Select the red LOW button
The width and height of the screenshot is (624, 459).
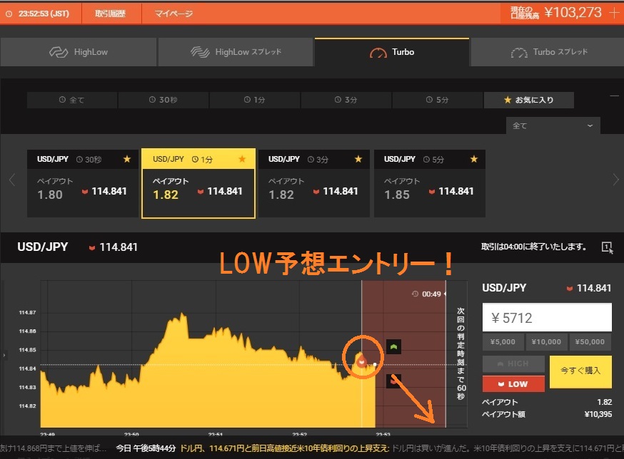tap(513, 383)
